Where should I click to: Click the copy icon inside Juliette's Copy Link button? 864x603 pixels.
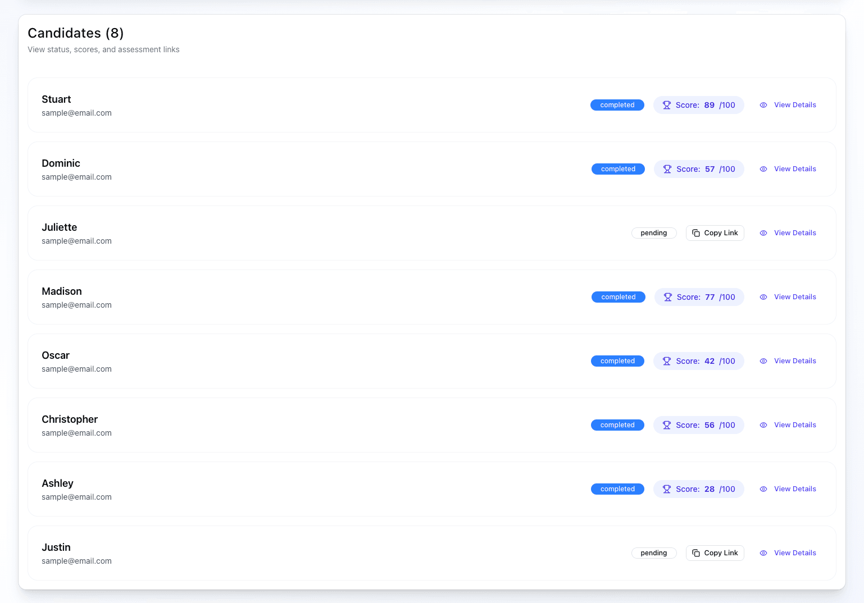pyautogui.click(x=696, y=232)
